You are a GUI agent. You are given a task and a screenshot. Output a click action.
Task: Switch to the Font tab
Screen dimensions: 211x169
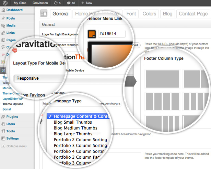[131, 14]
